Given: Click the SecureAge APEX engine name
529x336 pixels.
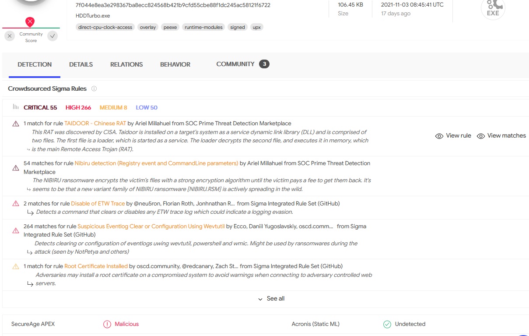Looking at the screenshot, I should point(33,324).
